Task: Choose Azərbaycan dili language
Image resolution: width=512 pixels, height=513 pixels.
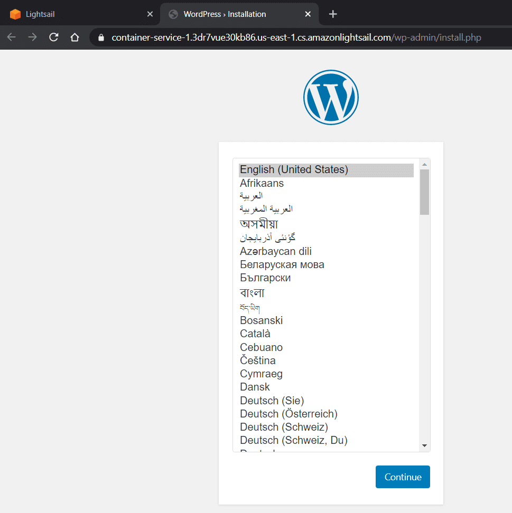Action: [x=326, y=251]
